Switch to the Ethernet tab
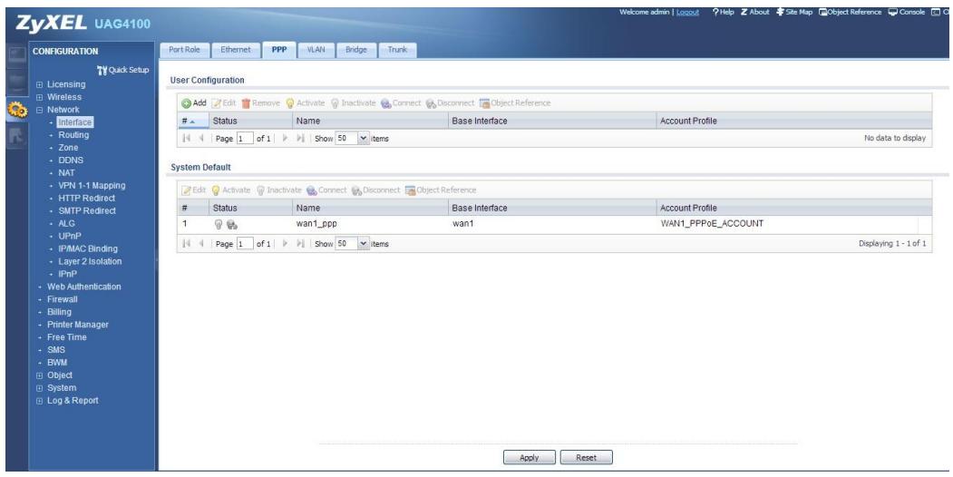Viewport: 953px width, 477px height. coord(235,50)
